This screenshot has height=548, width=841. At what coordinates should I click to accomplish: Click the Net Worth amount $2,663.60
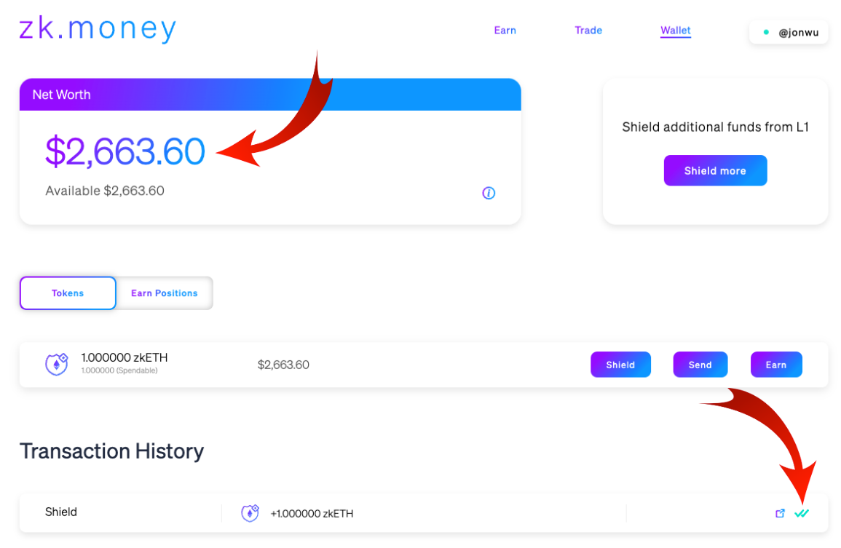coord(125,152)
